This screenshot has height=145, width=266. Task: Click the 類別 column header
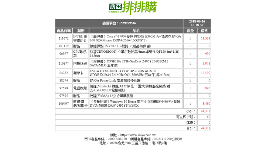(x=81, y=31)
